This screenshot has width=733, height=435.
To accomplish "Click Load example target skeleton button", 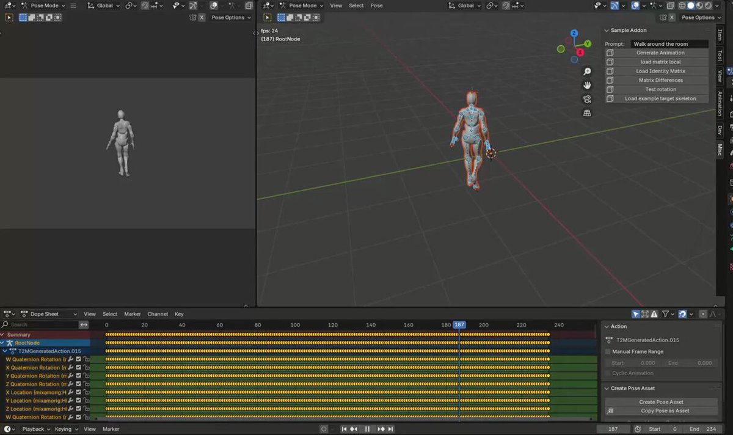I will coord(660,98).
